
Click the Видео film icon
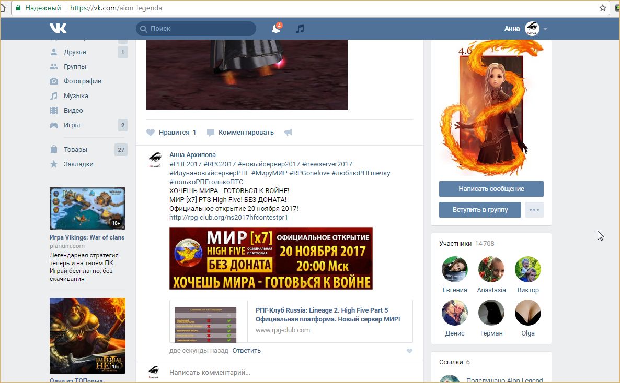coord(54,111)
